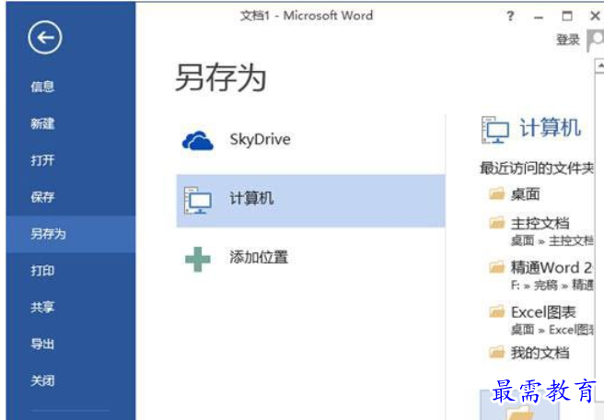Click the folder icon beside 桌面
The width and height of the screenshot is (604, 420).
[496, 193]
